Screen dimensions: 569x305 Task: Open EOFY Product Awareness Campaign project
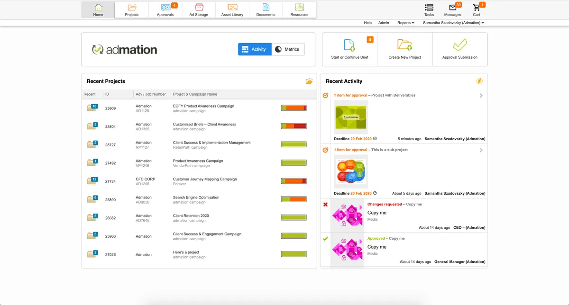tap(203, 106)
